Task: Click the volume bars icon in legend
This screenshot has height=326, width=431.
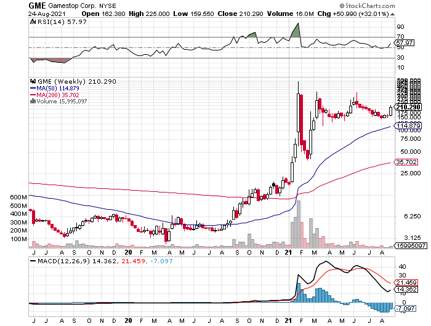Action: pos(33,101)
